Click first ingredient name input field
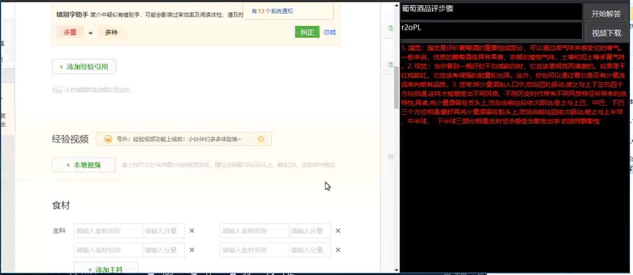This screenshot has height=275, width=633. point(108,231)
